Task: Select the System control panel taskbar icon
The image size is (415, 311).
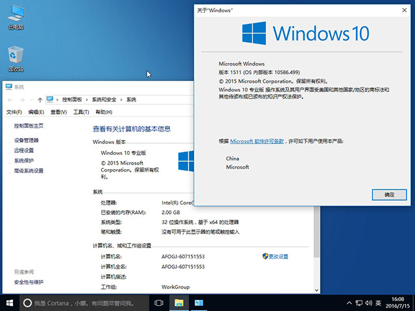Action: click(199, 303)
